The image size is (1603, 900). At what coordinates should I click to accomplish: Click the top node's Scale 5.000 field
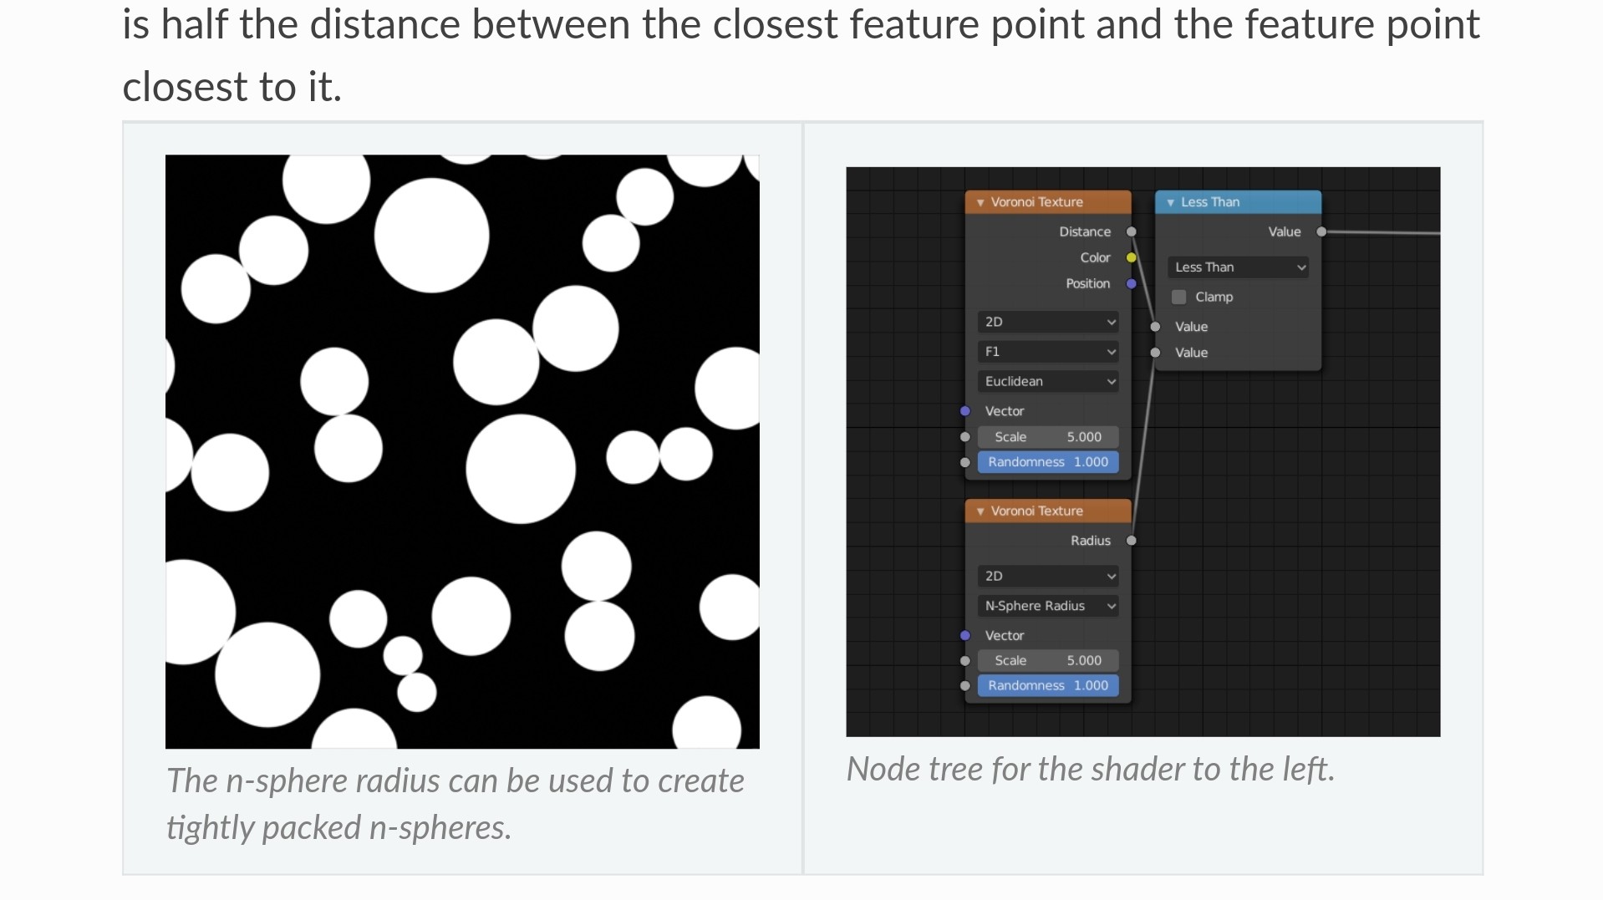(1048, 437)
